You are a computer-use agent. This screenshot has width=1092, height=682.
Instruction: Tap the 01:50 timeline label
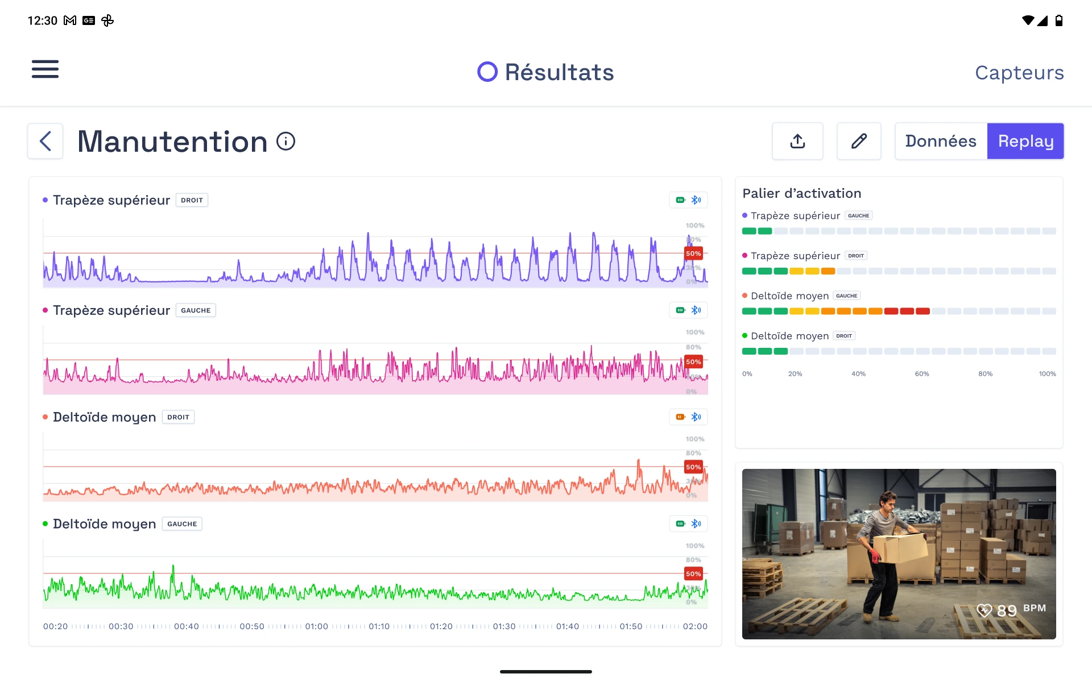[631, 626]
